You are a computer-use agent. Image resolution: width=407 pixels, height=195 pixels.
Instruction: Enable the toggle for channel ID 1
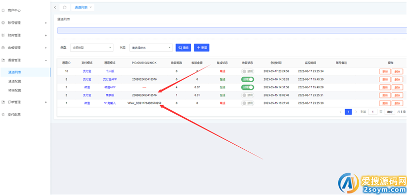point(248,103)
